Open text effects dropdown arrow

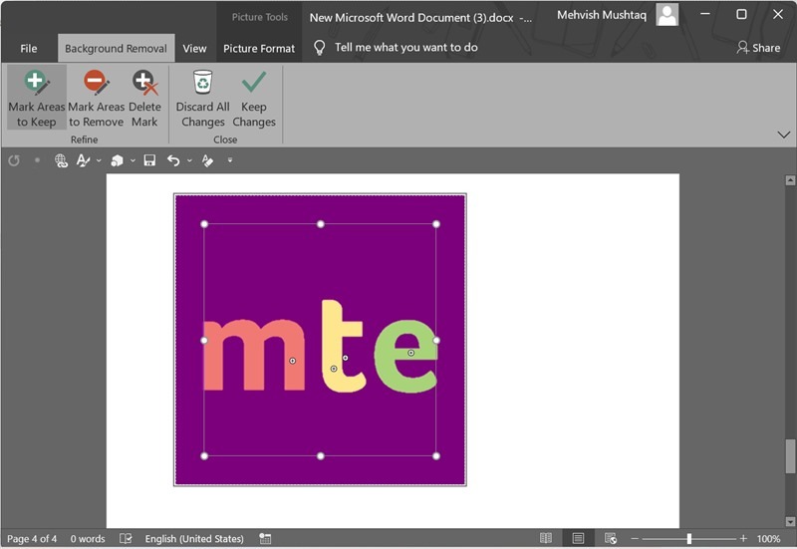tap(99, 160)
